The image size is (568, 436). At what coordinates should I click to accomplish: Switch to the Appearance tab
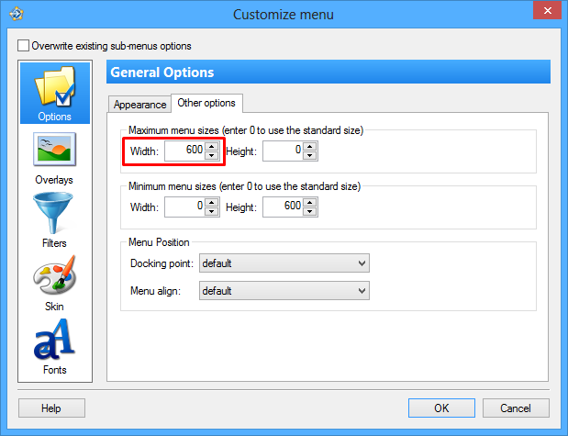point(139,105)
